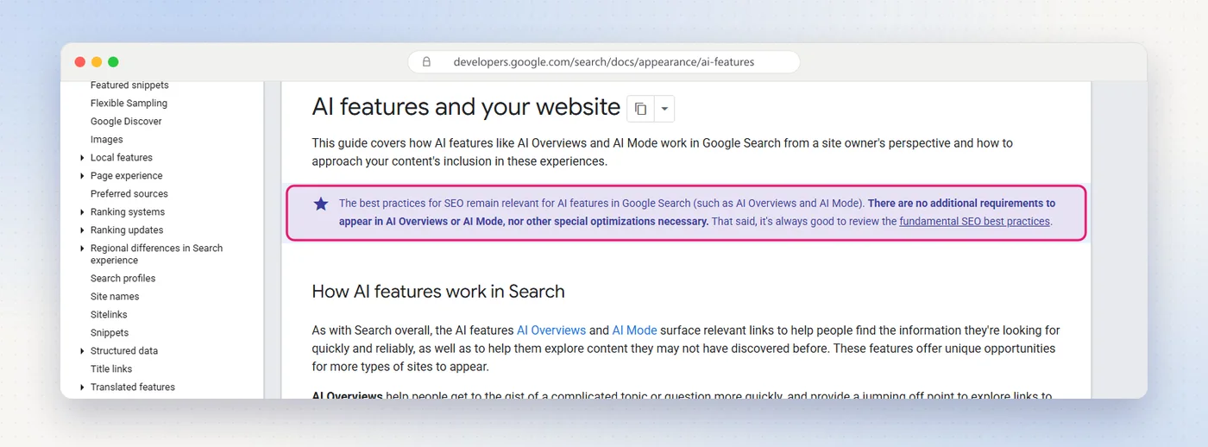
Task: Copy page using the copy icon beside title
Action: pyautogui.click(x=640, y=109)
